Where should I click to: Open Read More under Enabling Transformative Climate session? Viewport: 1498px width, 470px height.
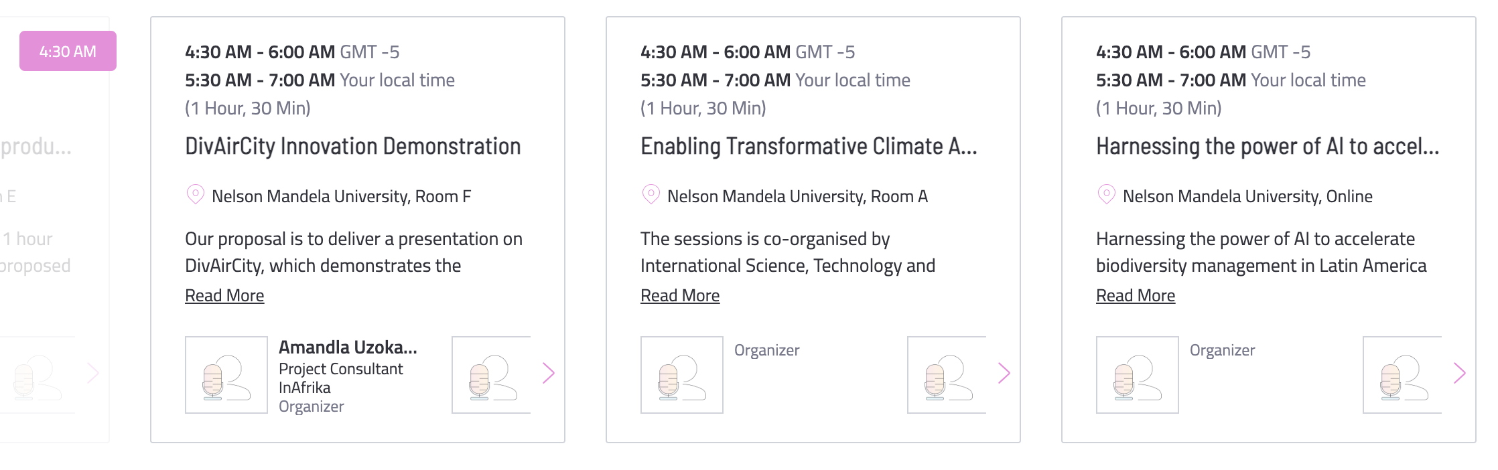pyautogui.click(x=680, y=295)
